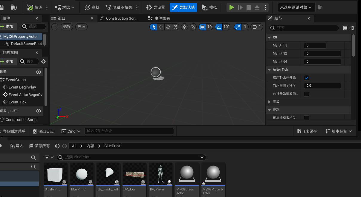Check Allow Tick Before Begin Play (允许开始播放前)
This screenshot has width=361, height=197.
[x=307, y=94]
